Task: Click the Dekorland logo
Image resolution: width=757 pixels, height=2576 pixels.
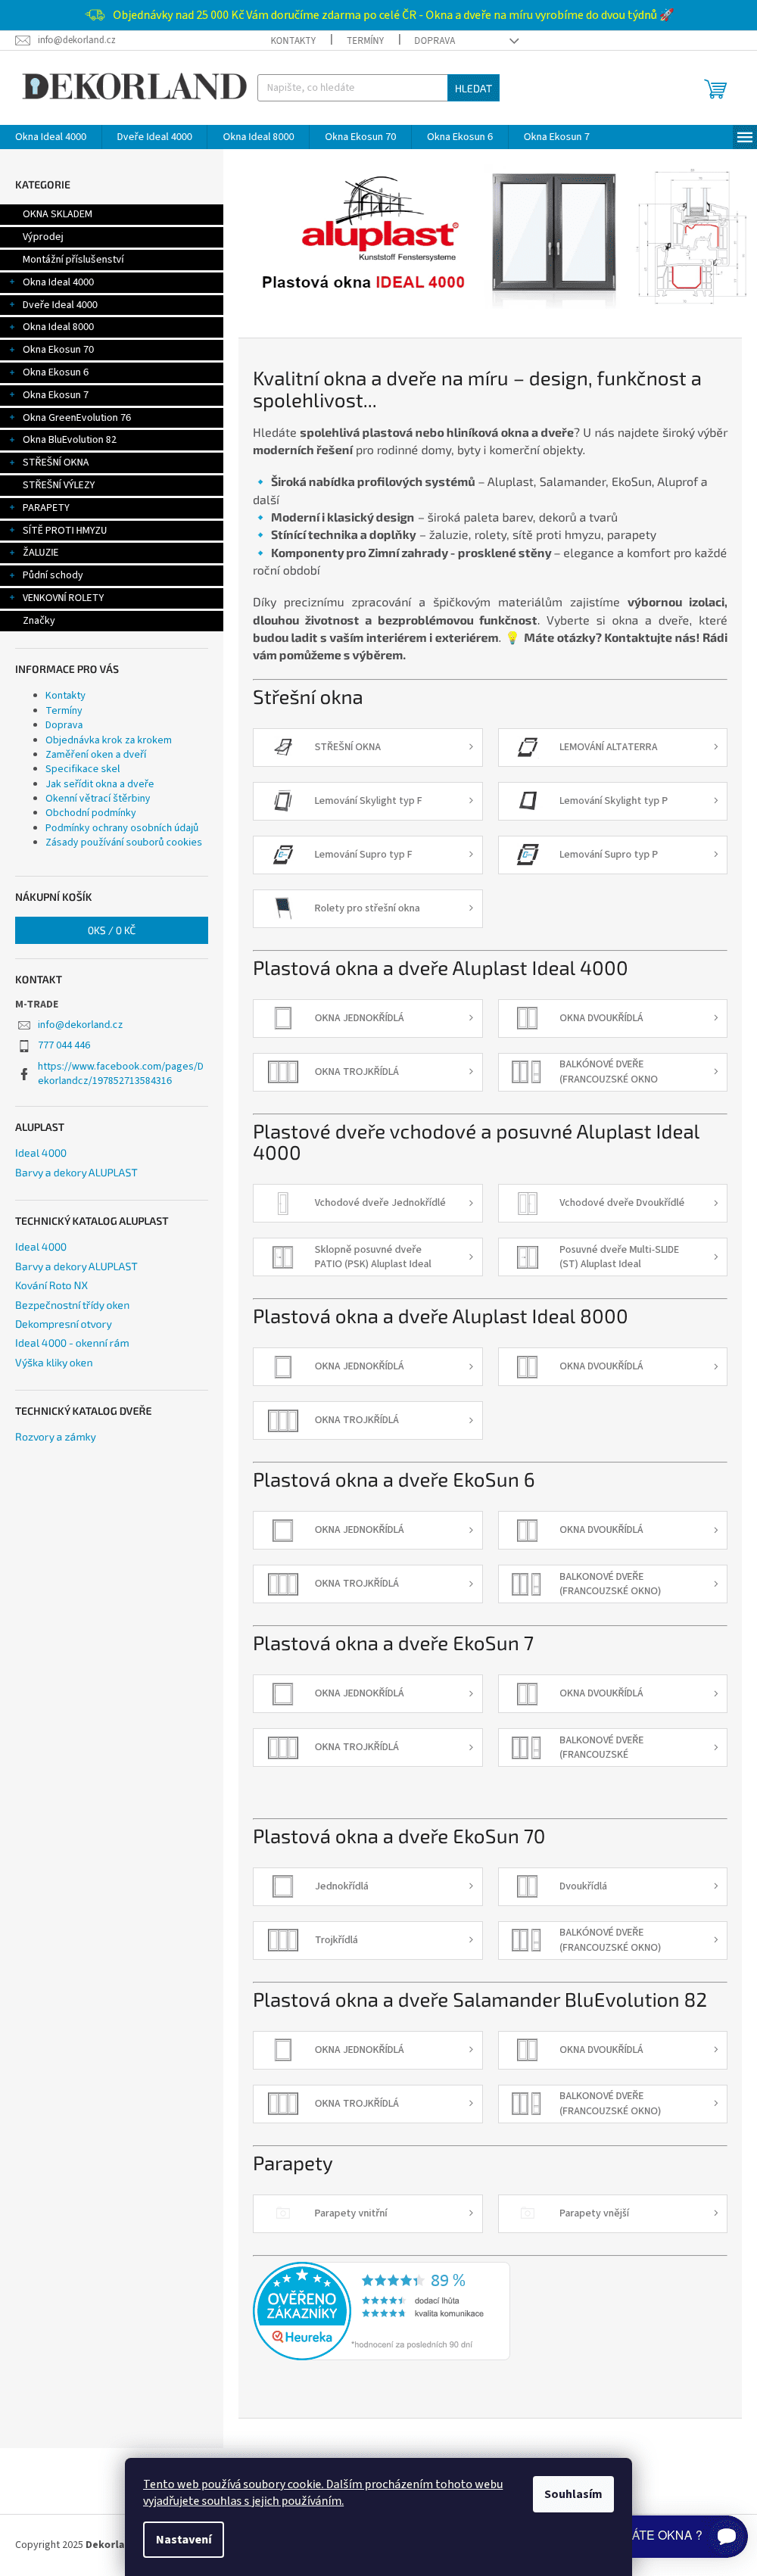Action: [134, 87]
